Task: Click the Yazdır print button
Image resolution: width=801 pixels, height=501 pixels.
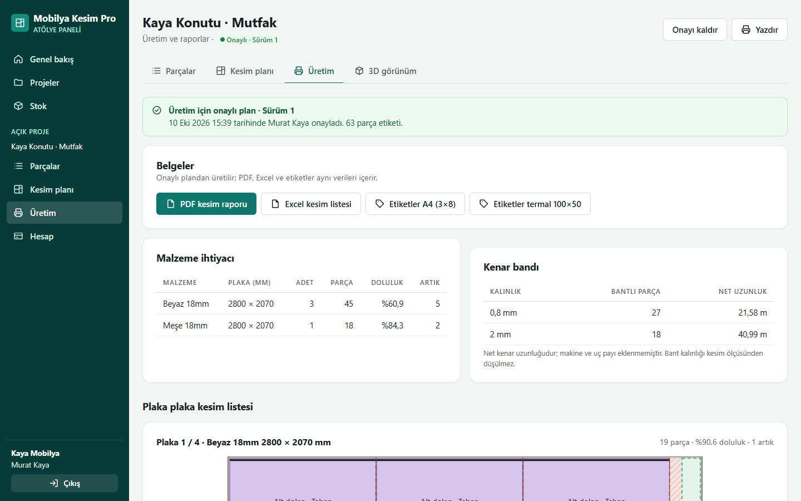Action: [x=759, y=30]
